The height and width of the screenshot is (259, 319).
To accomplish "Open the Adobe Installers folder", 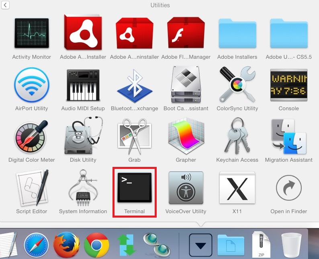I will point(237,33).
